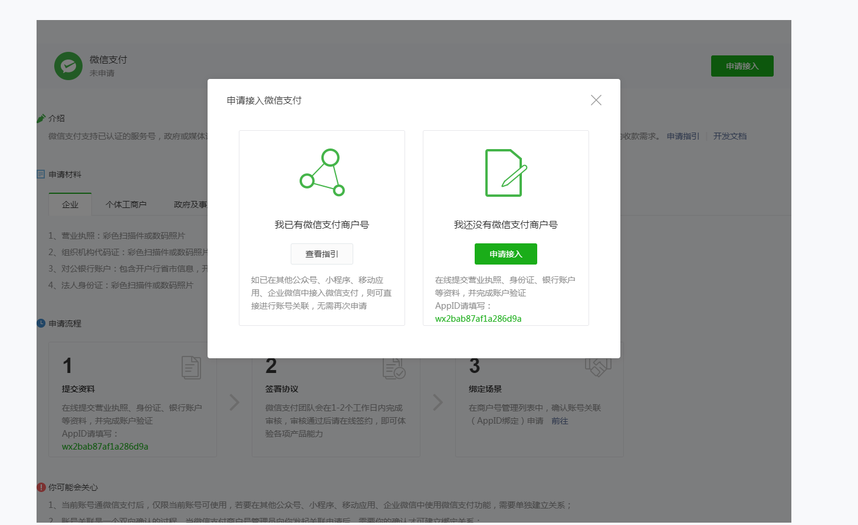Click the 你可能会关心 warning icon
858x525 pixels.
pyautogui.click(x=41, y=487)
